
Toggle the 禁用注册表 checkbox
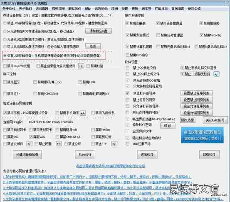[127, 23]
